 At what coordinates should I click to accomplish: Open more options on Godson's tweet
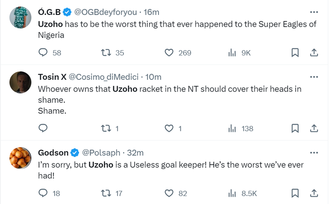coord(314,152)
